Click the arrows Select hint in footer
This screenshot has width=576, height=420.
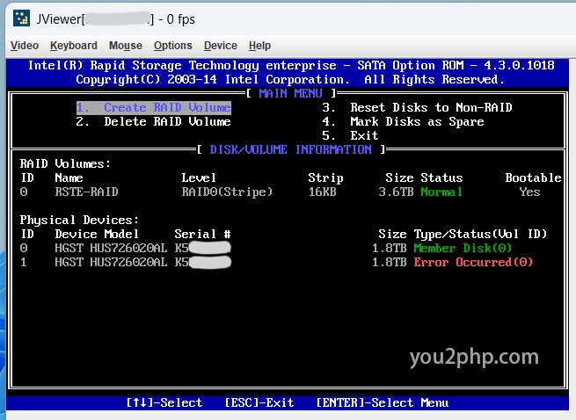pyautogui.click(x=164, y=402)
